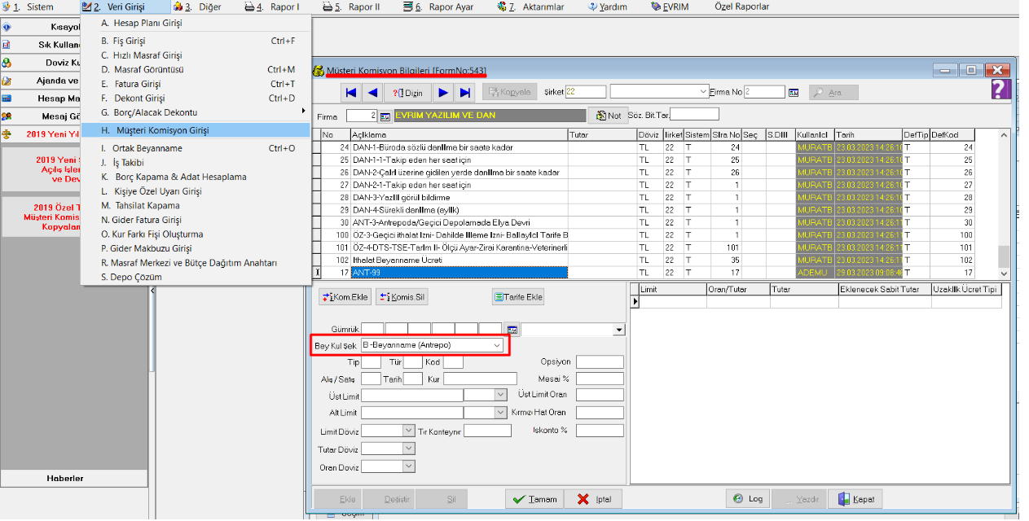Click the 2019 Yeni Yıl sidebar icon

click(7, 134)
